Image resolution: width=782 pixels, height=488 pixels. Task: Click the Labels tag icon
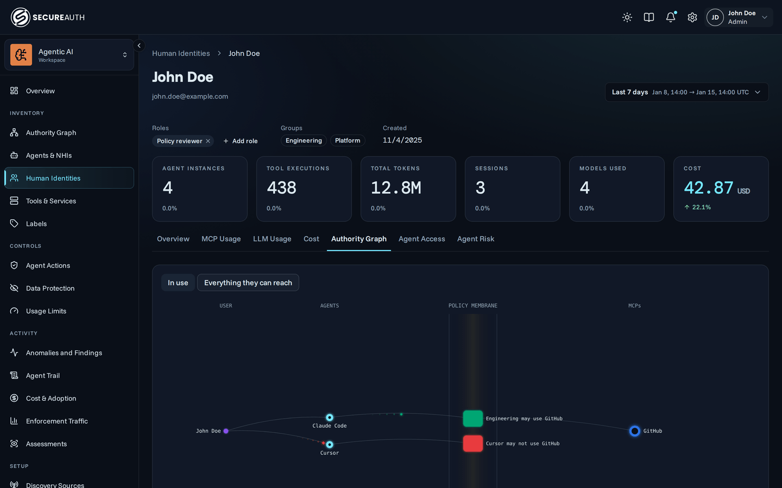tap(14, 223)
